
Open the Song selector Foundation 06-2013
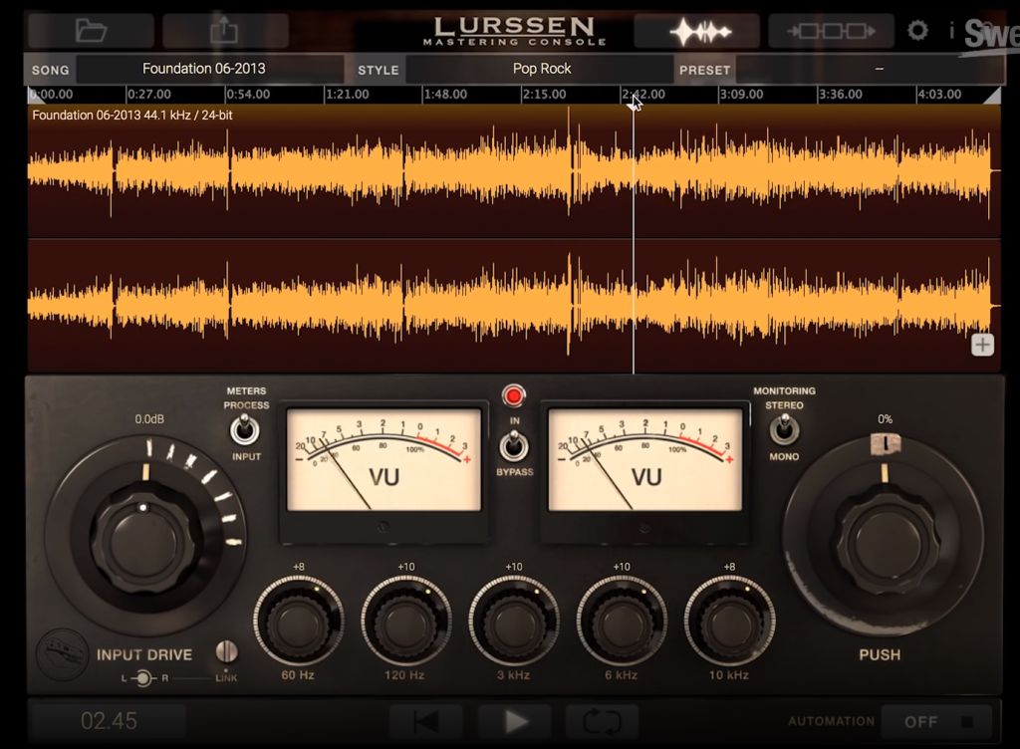209,69
